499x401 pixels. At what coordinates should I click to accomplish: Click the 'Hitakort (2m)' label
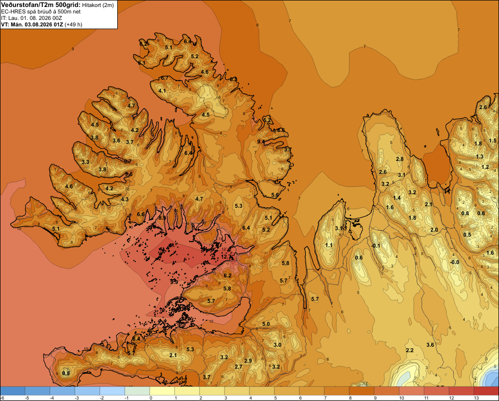[98, 5]
